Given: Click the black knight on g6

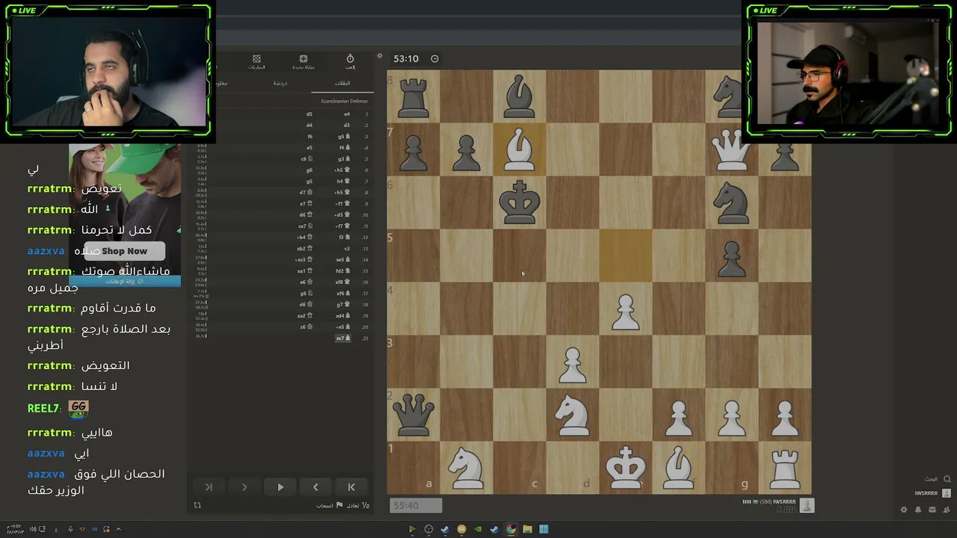Looking at the screenshot, I should pos(732,202).
